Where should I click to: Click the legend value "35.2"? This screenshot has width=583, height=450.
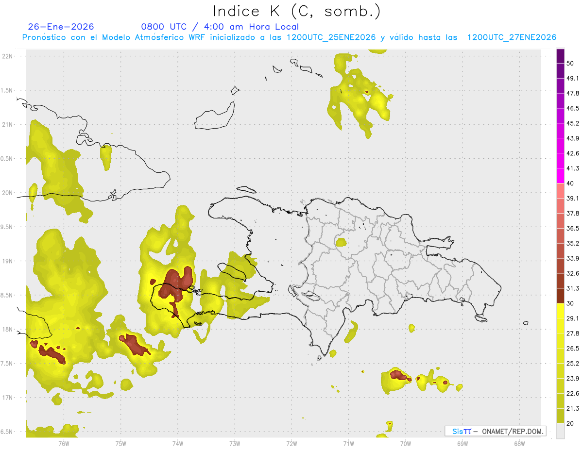[573, 243]
